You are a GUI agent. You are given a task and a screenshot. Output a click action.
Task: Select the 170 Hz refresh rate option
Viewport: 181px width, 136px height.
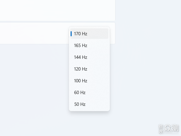89,33
